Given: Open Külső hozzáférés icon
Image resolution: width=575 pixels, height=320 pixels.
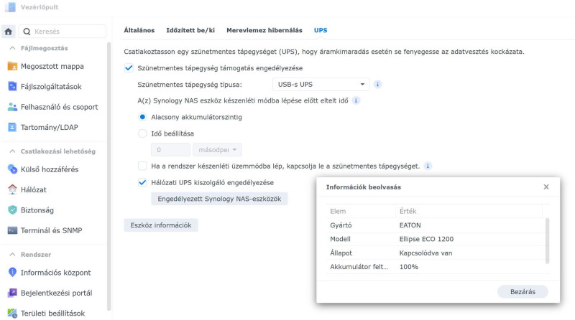Looking at the screenshot, I should coord(12,169).
